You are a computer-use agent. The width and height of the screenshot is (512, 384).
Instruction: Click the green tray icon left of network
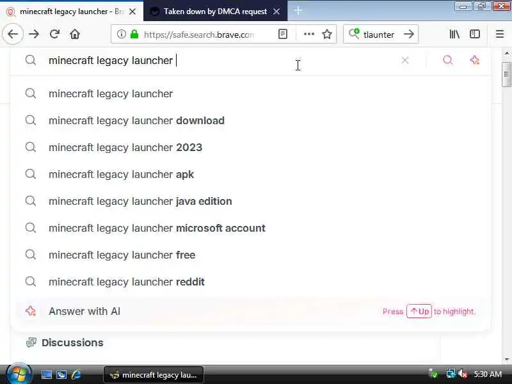[433, 374]
